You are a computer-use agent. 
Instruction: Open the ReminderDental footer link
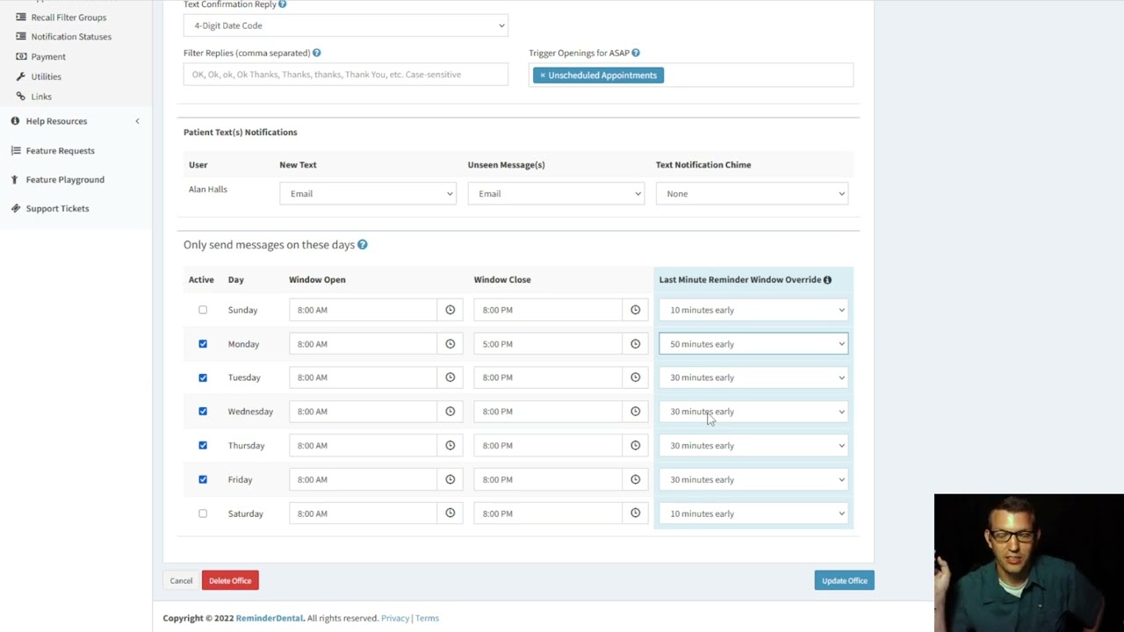tap(270, 619)
